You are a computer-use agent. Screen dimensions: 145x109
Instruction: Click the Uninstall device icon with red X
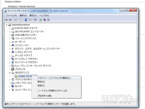coord(44,20)
